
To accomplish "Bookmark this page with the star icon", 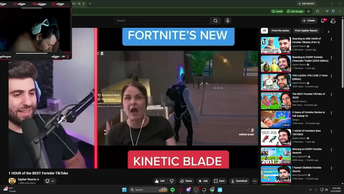I will 309,11.
